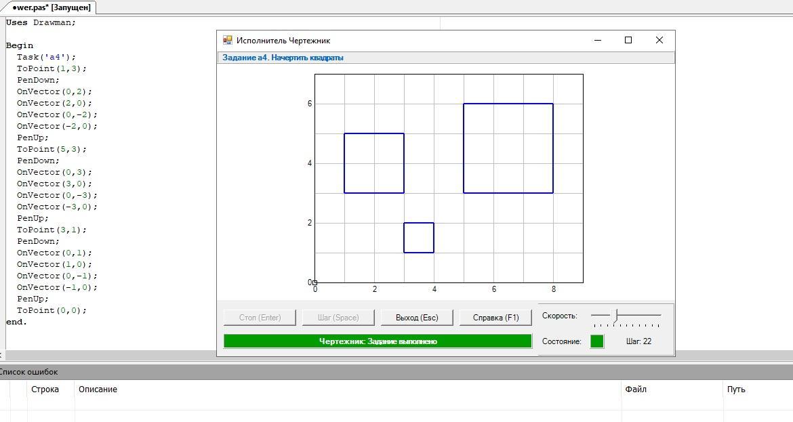
Task: Click the disabled Стоп (Enter) button
Action: (x=260, y=318)
